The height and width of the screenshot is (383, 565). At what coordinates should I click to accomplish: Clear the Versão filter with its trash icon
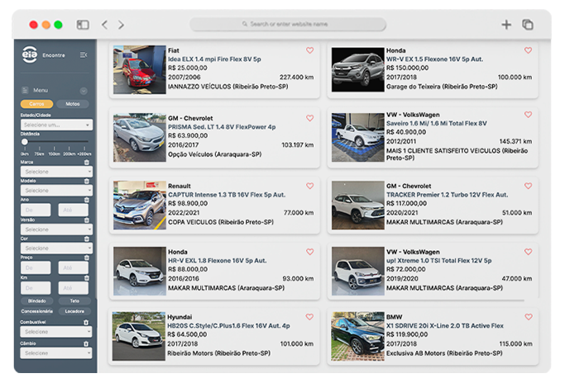pos(87,220)
